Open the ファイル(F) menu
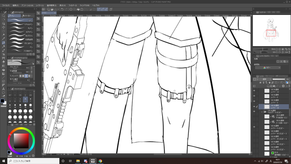 (x=6, y=6)
